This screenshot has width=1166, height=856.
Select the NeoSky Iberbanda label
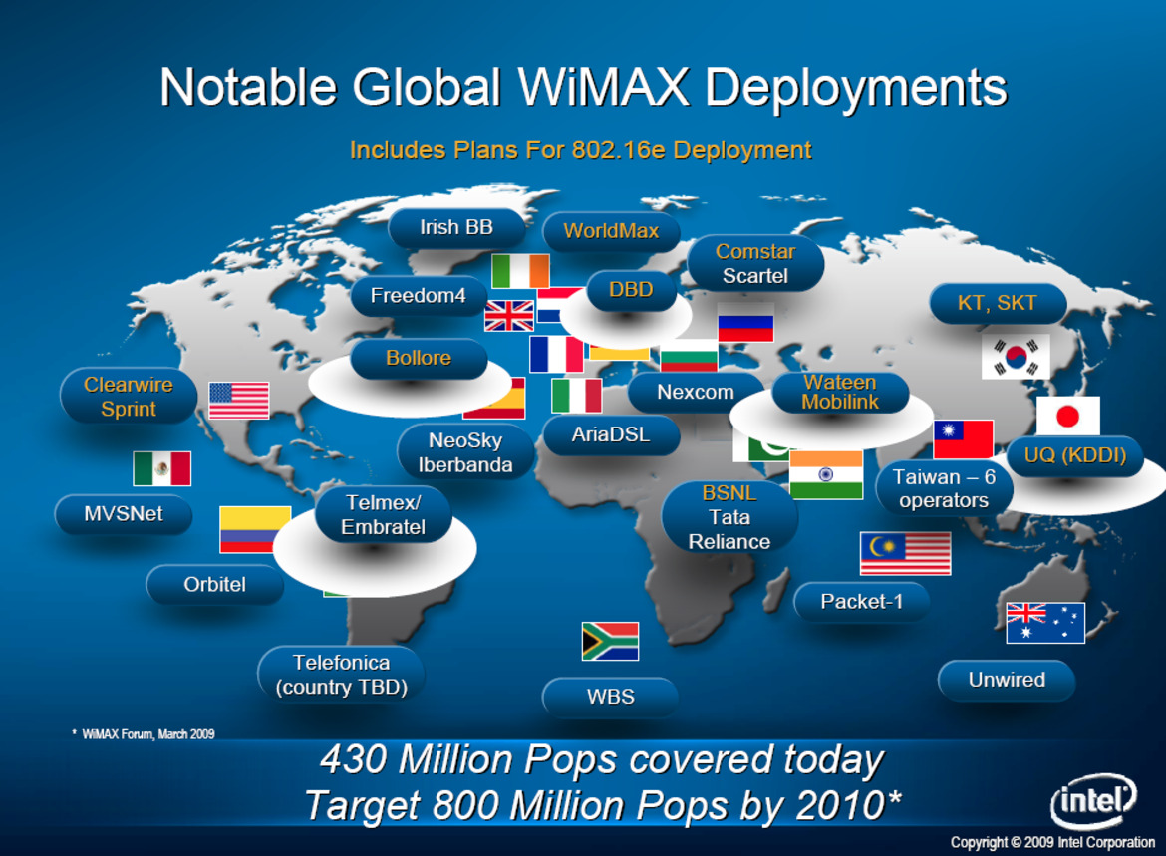point(465,453)
